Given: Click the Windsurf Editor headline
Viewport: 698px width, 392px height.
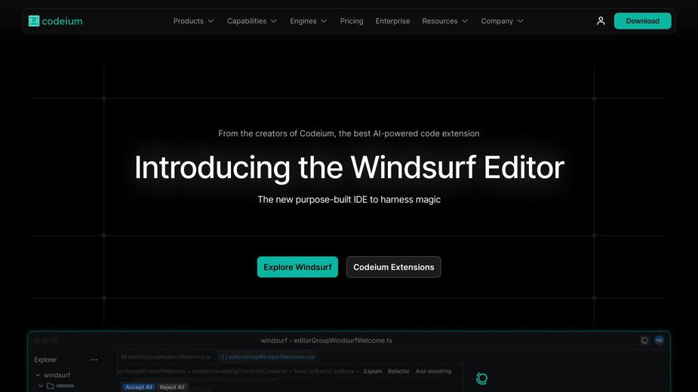Looking at the screenshot, I should 349,168.
